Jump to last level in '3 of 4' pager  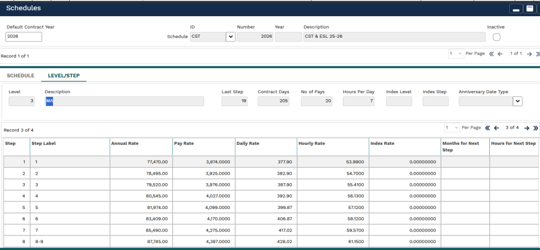pyautogui.click(x=535, y=128)
